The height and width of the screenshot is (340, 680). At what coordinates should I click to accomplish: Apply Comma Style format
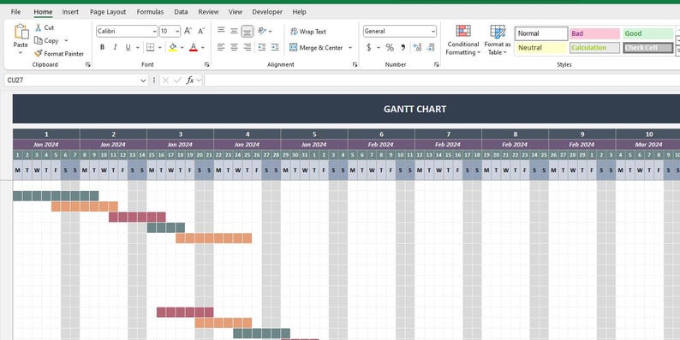pyautogui.click(x=403, y=47)
